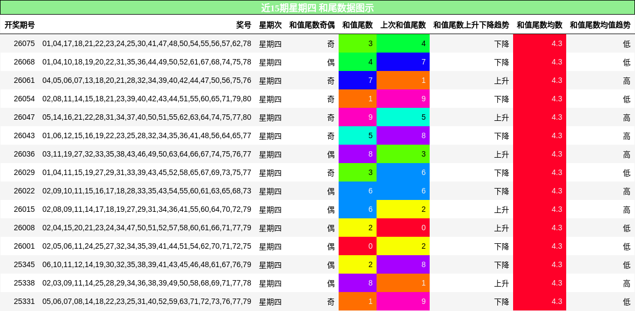This screenshot has width=635, height=311.
Task: Click the 奖号 column header
Action: coord(243,25)
